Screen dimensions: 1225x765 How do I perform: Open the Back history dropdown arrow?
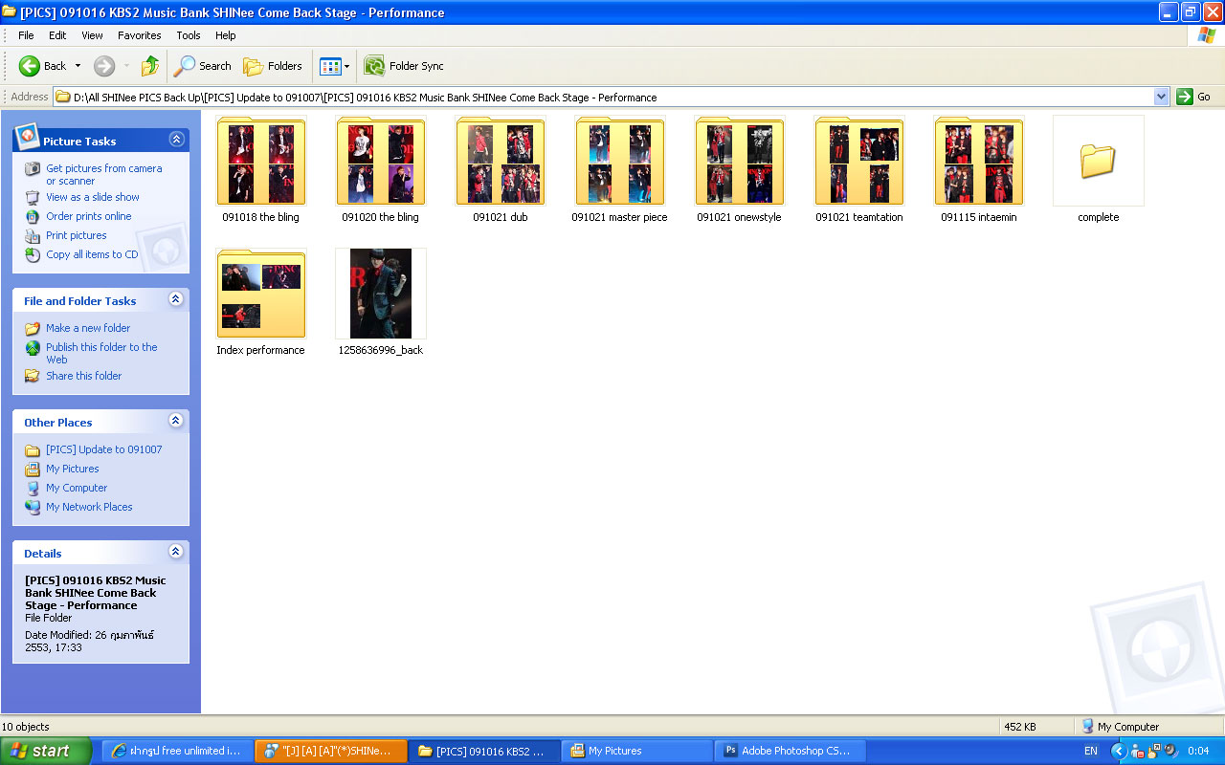[x=78, y=66]
